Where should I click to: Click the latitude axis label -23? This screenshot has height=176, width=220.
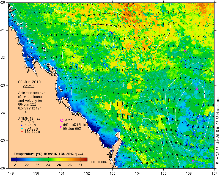pos(3,86)
